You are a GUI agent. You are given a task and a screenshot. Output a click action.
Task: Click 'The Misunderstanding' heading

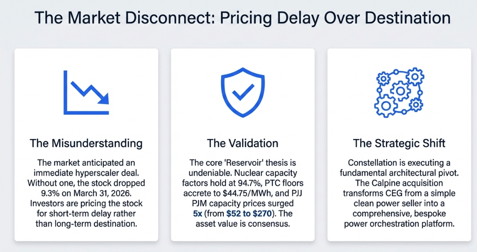[x=86, y=143]
